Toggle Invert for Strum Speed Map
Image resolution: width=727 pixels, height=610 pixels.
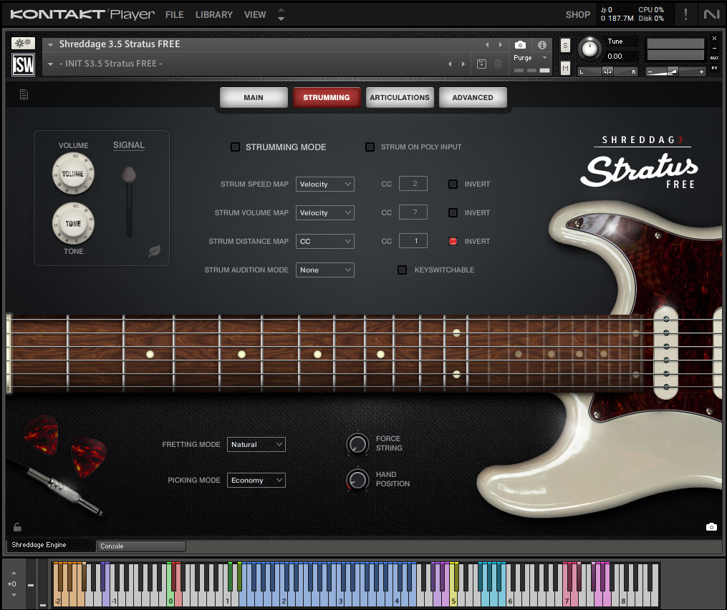[453, 185]
